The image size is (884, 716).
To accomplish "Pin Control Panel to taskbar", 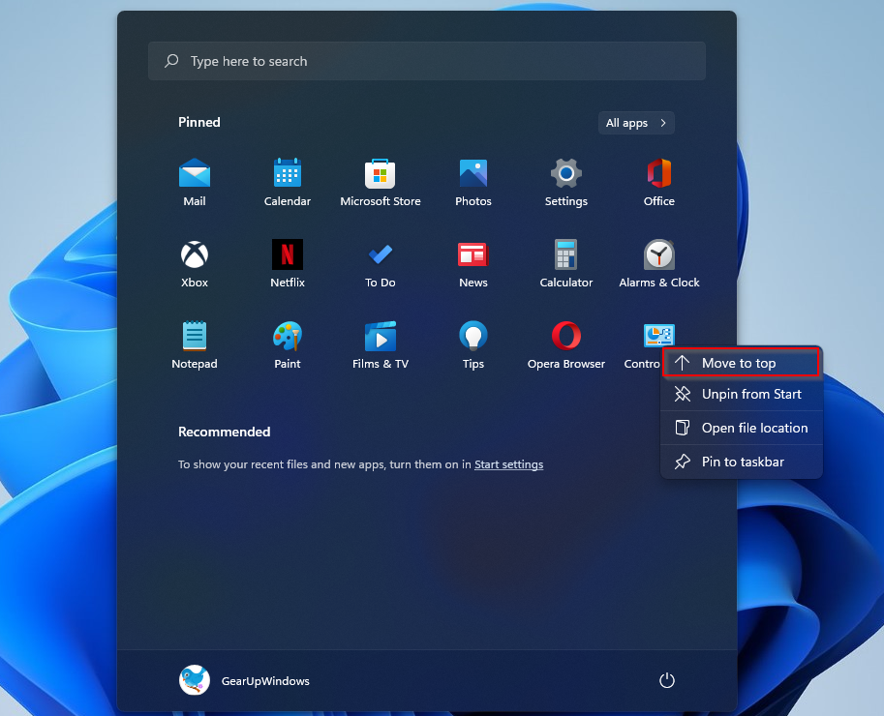I will coord(741,462).
